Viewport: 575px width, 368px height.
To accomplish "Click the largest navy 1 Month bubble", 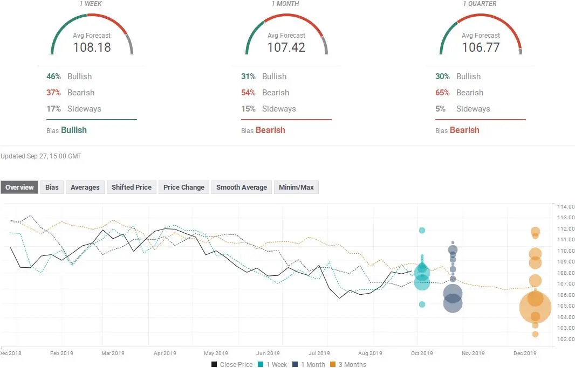I will (453, 303).
